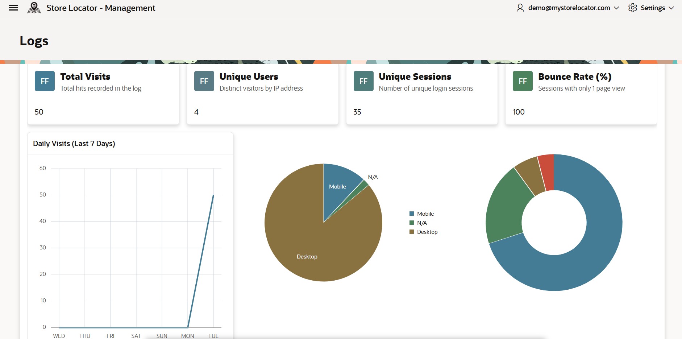Open the hamburger navigation menu
Image resolution: width=682 pixels, height=339 pixels.
(13, 8)
